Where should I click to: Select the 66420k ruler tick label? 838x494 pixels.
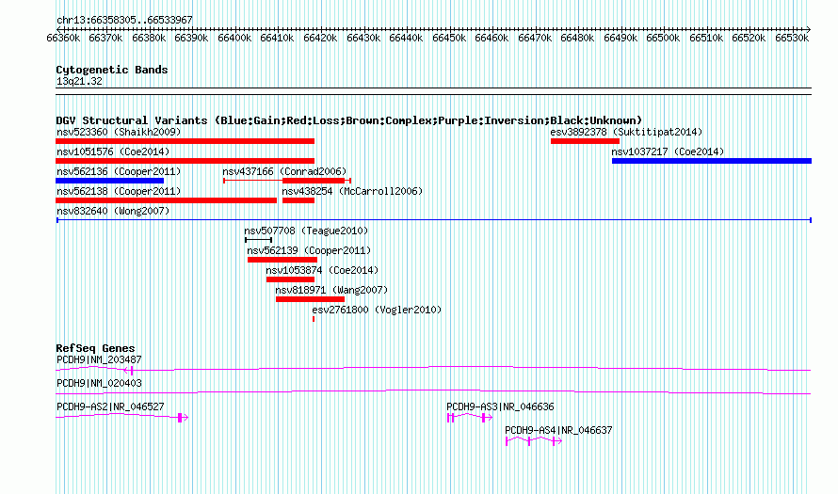pyautogui.click(x=320, y=38)
